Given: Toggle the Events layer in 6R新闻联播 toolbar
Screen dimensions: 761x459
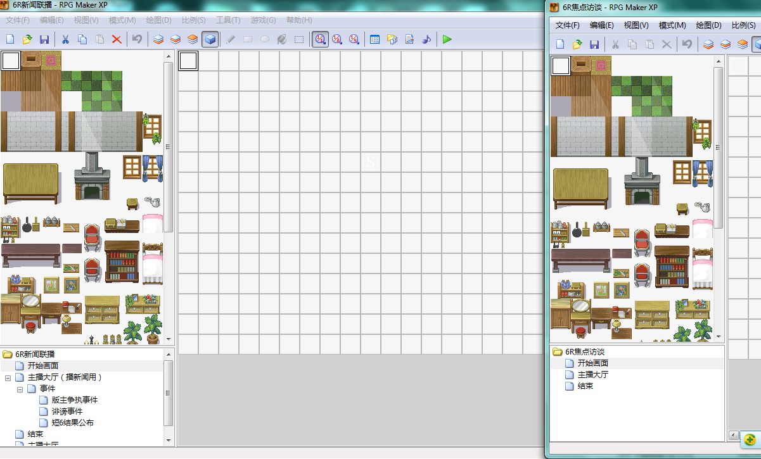Looking at the screenshot, I should point(210,39).
